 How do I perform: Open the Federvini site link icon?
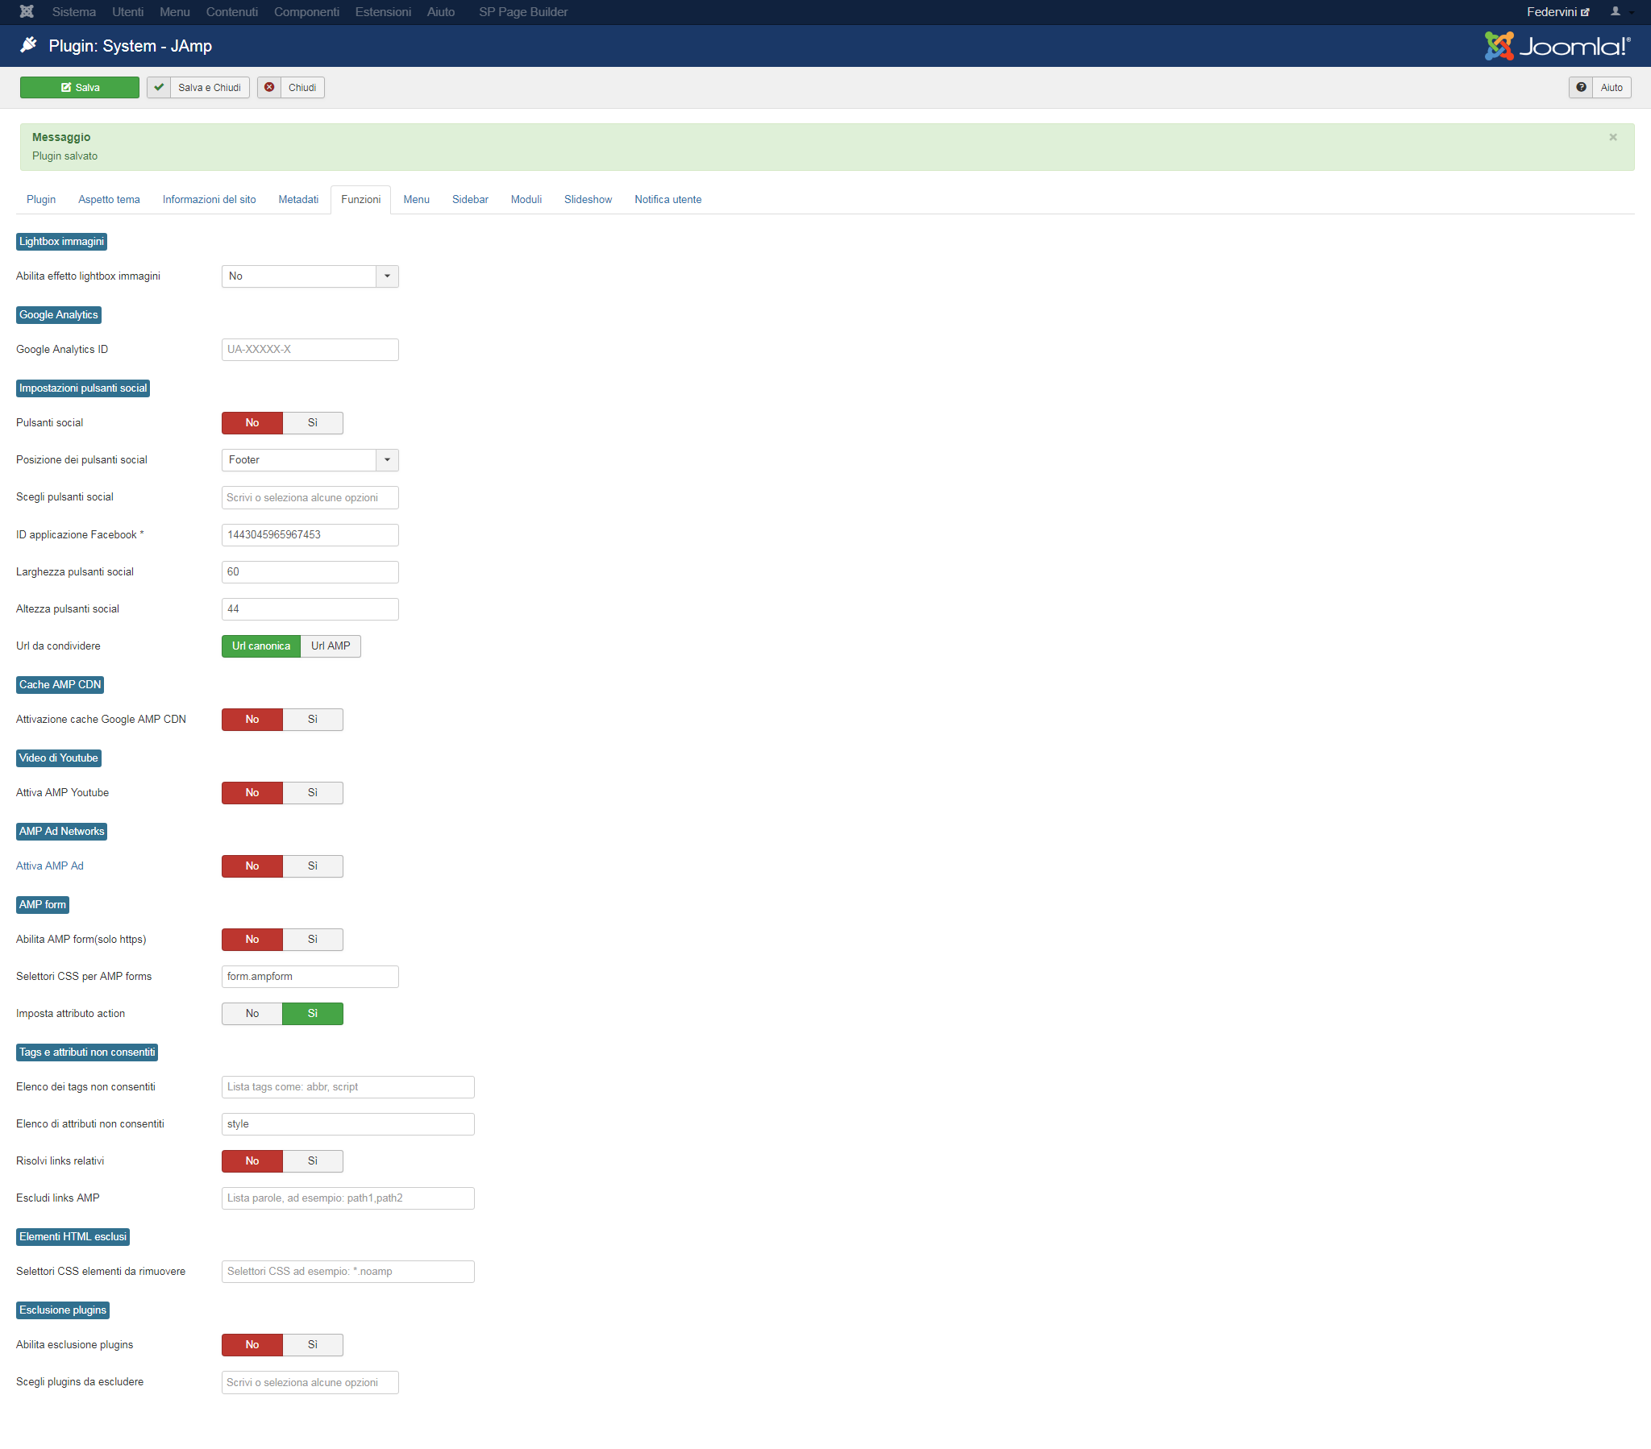click(1585, 12)
